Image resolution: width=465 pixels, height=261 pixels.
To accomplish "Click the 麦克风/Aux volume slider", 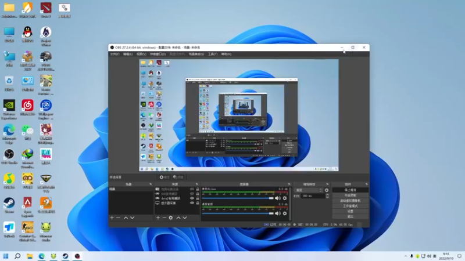I will (x=238, y=198).
